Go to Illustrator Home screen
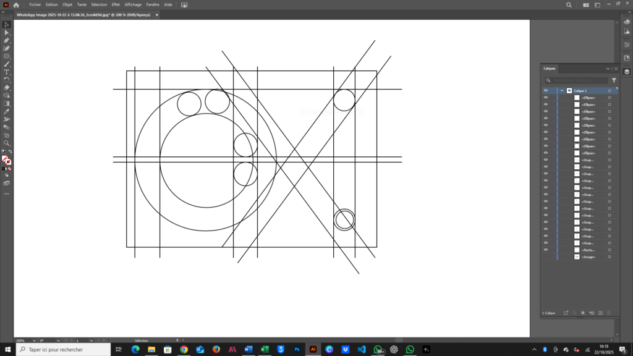This screenshot has width=633, height=356. [x=16, y=5]
